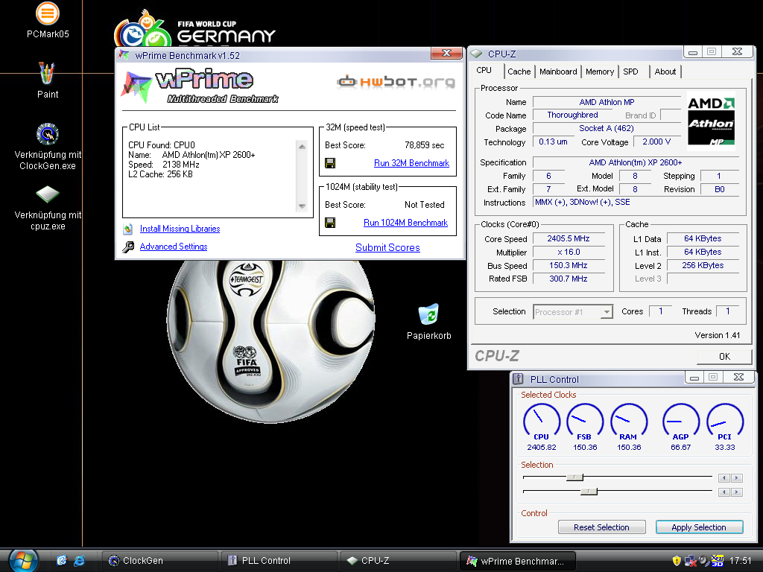Switch to the SPD tab in CPU-Z

(630, 72)
